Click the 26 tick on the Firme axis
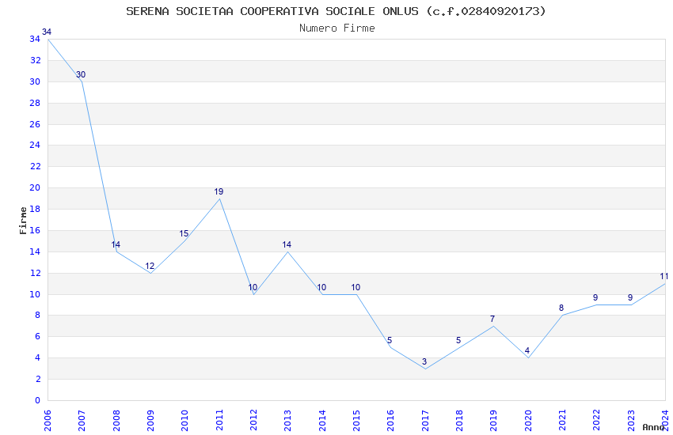The image size is (673, 435). 35,124
